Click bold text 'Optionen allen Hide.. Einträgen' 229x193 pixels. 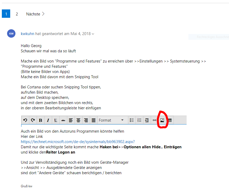click(x=153, y=147)
